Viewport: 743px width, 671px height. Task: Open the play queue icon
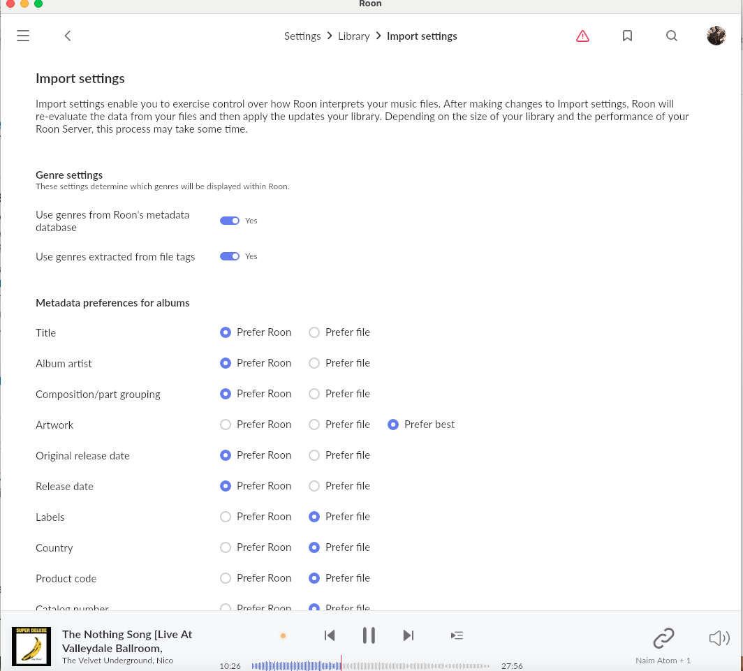coord(457,635)
